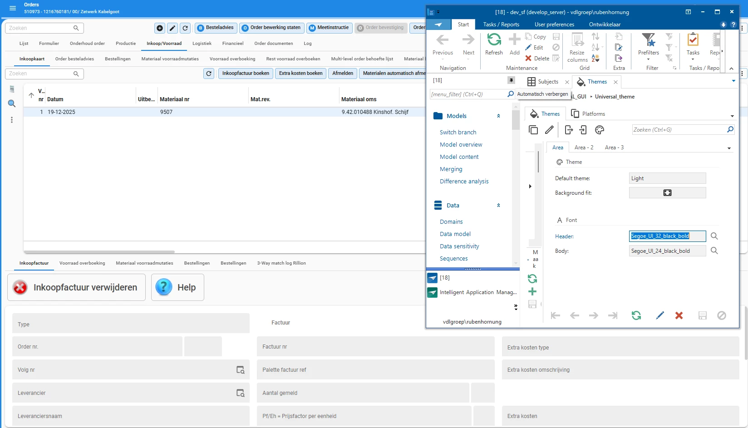
Task: Click the Background fit icon button
Action: (667, 193)
